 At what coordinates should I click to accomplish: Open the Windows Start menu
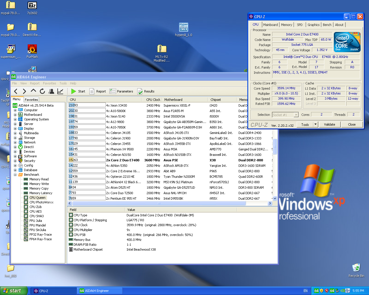pos(14,291)
